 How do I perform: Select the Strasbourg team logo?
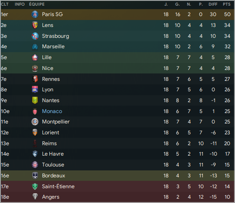point(35,36)
